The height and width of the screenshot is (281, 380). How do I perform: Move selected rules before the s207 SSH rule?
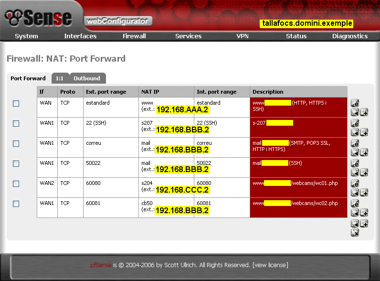(x=355, y=132)
